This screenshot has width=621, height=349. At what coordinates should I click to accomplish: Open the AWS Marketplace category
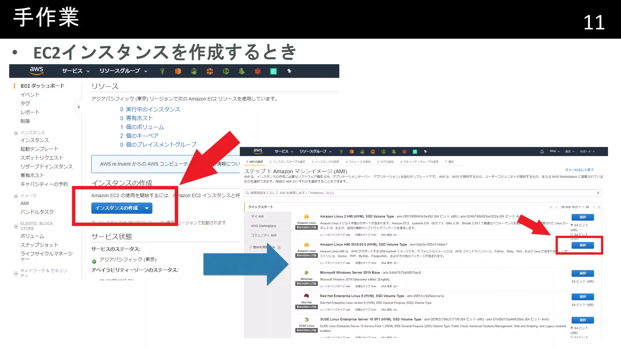(x=268, y=226)
